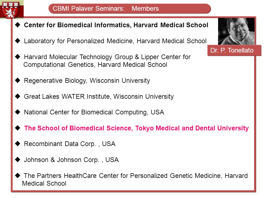Click the Harvard shield logo
Image resolution: width=264 pixels, height=198 pixels.
click(x=12, y=9)
